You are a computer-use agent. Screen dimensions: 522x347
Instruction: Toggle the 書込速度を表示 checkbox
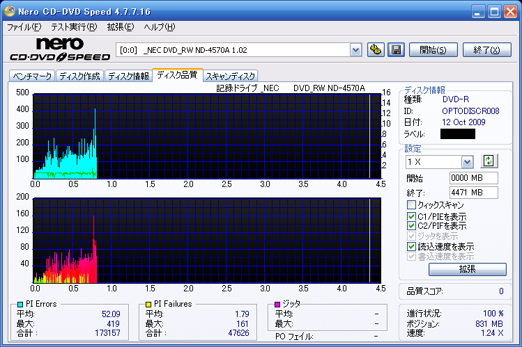point(411,257)
